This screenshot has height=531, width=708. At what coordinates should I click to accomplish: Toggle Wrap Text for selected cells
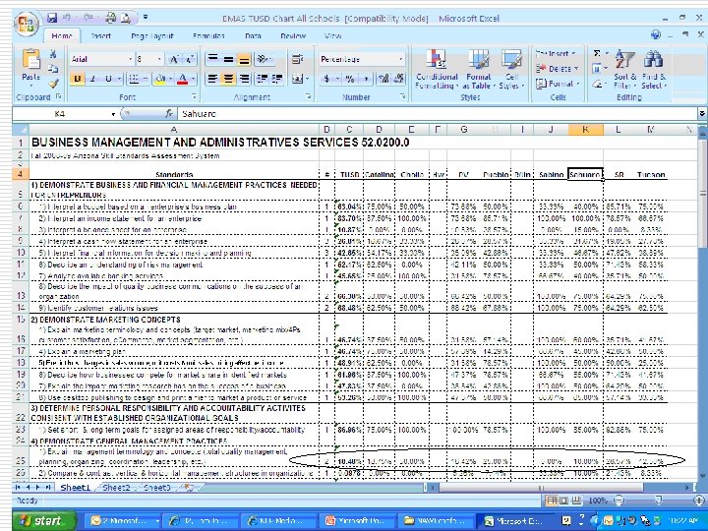[x=297, y=59]
